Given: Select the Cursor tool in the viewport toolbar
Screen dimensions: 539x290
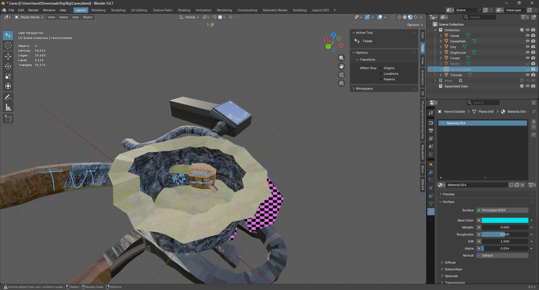Looking at the screenshot, I should [x=8, y=46].
